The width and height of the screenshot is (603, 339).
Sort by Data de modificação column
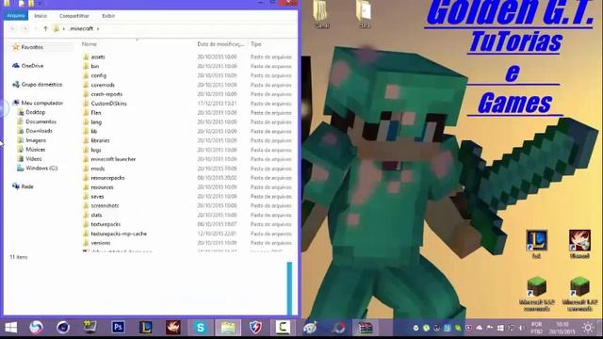pos(220,44)
